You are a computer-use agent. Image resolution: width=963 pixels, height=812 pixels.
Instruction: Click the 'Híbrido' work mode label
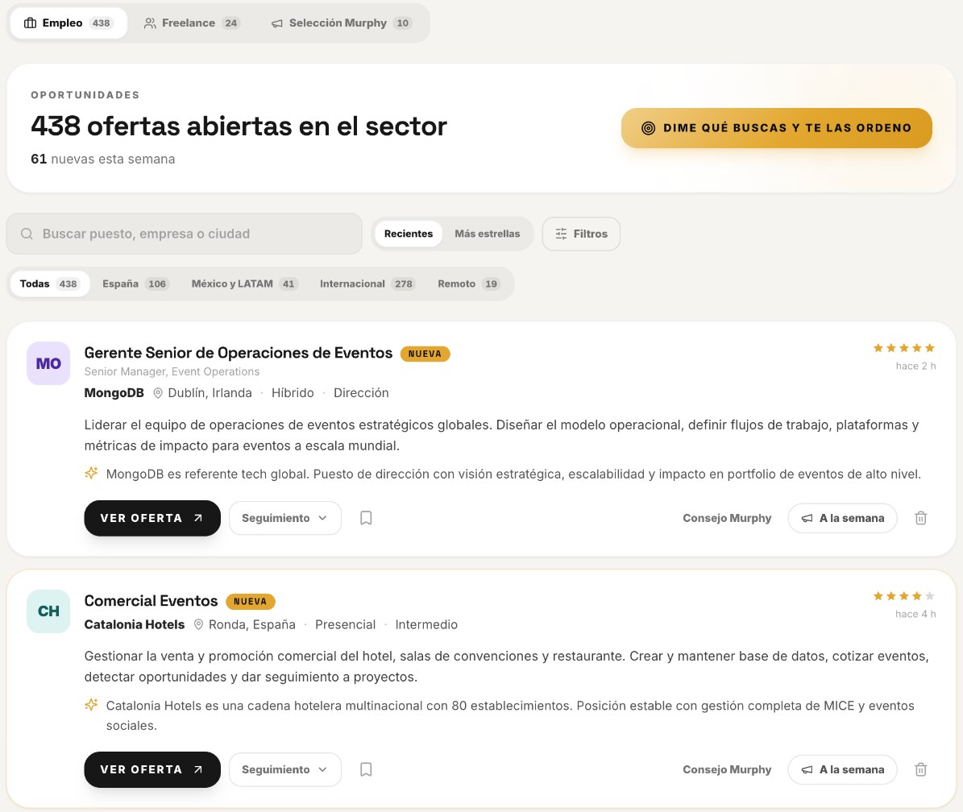293,393
